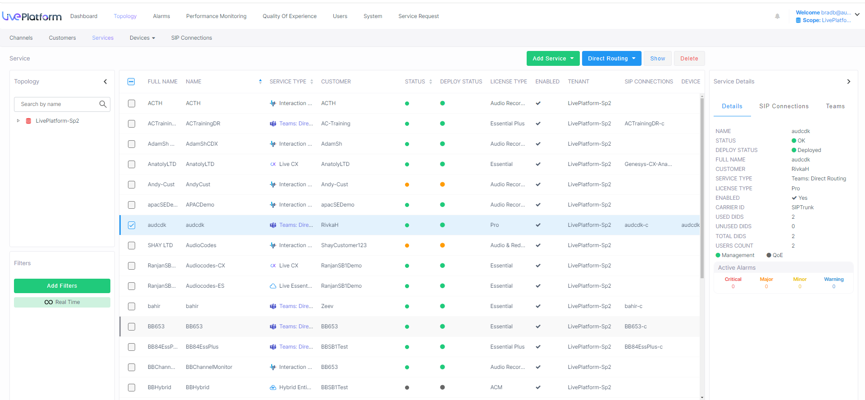Click the Teams icon in audcdk row
Image resolution: width=865 pixels, height=400 pixels.
[x=273, y=225]
